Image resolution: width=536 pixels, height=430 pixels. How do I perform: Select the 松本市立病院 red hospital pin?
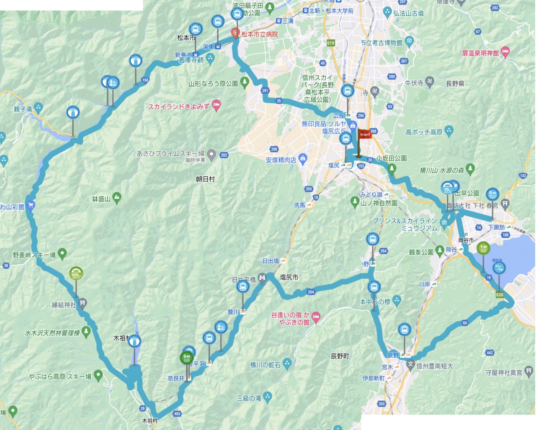coord(235,33)
